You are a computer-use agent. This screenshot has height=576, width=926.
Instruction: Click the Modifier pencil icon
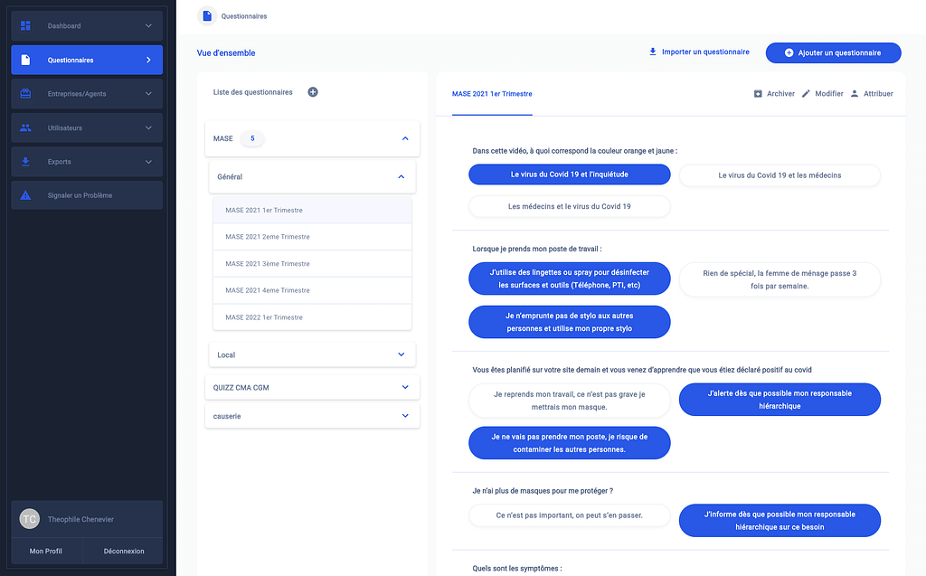(806, 94)
